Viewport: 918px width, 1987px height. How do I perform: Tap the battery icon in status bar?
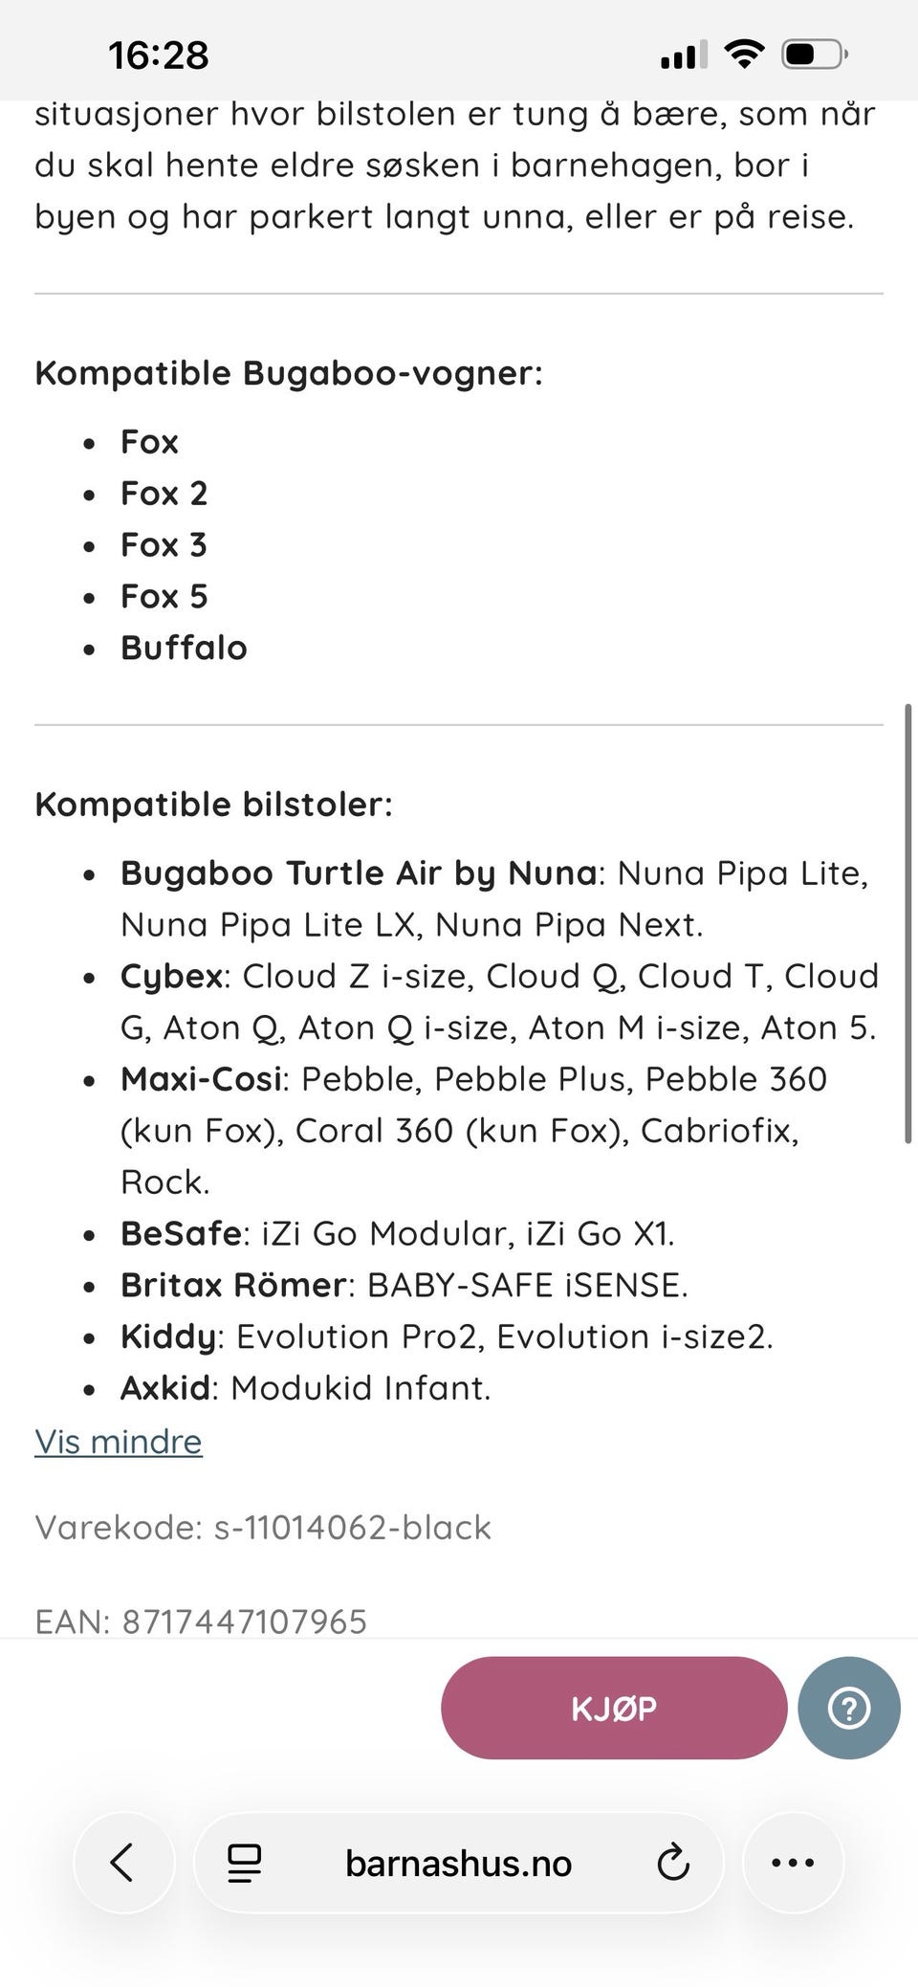[814, 55]
